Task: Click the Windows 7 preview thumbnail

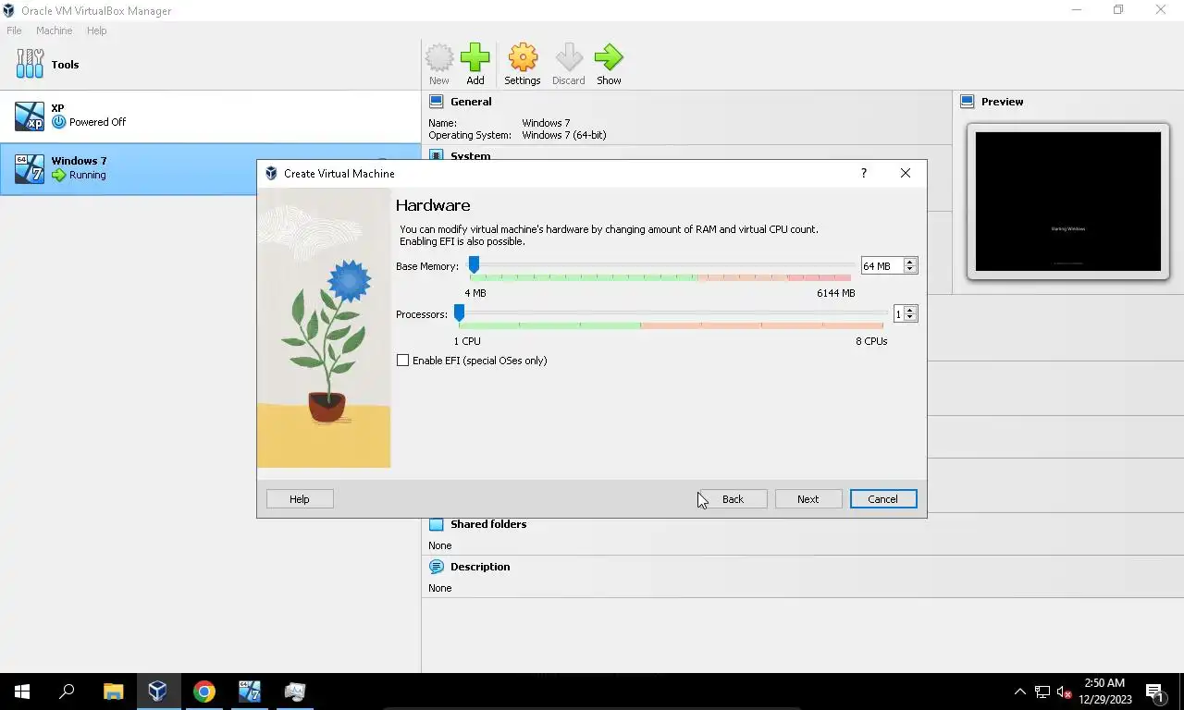Action: (x=1067, y=202)
